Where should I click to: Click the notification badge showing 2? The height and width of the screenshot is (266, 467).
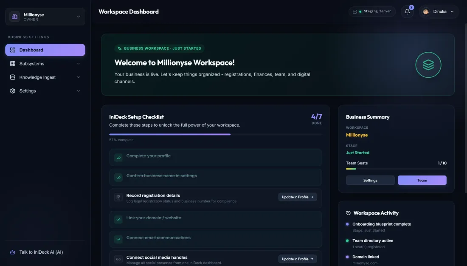coord(411,8)
